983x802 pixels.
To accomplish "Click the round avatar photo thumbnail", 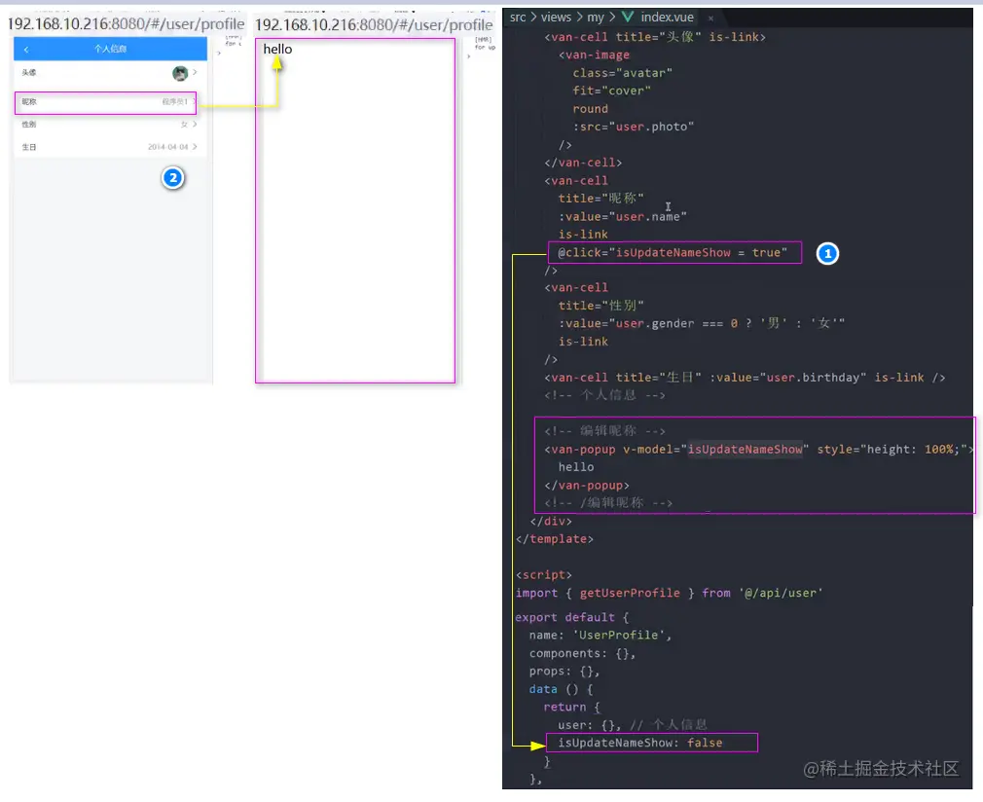I will pos(180,73).
